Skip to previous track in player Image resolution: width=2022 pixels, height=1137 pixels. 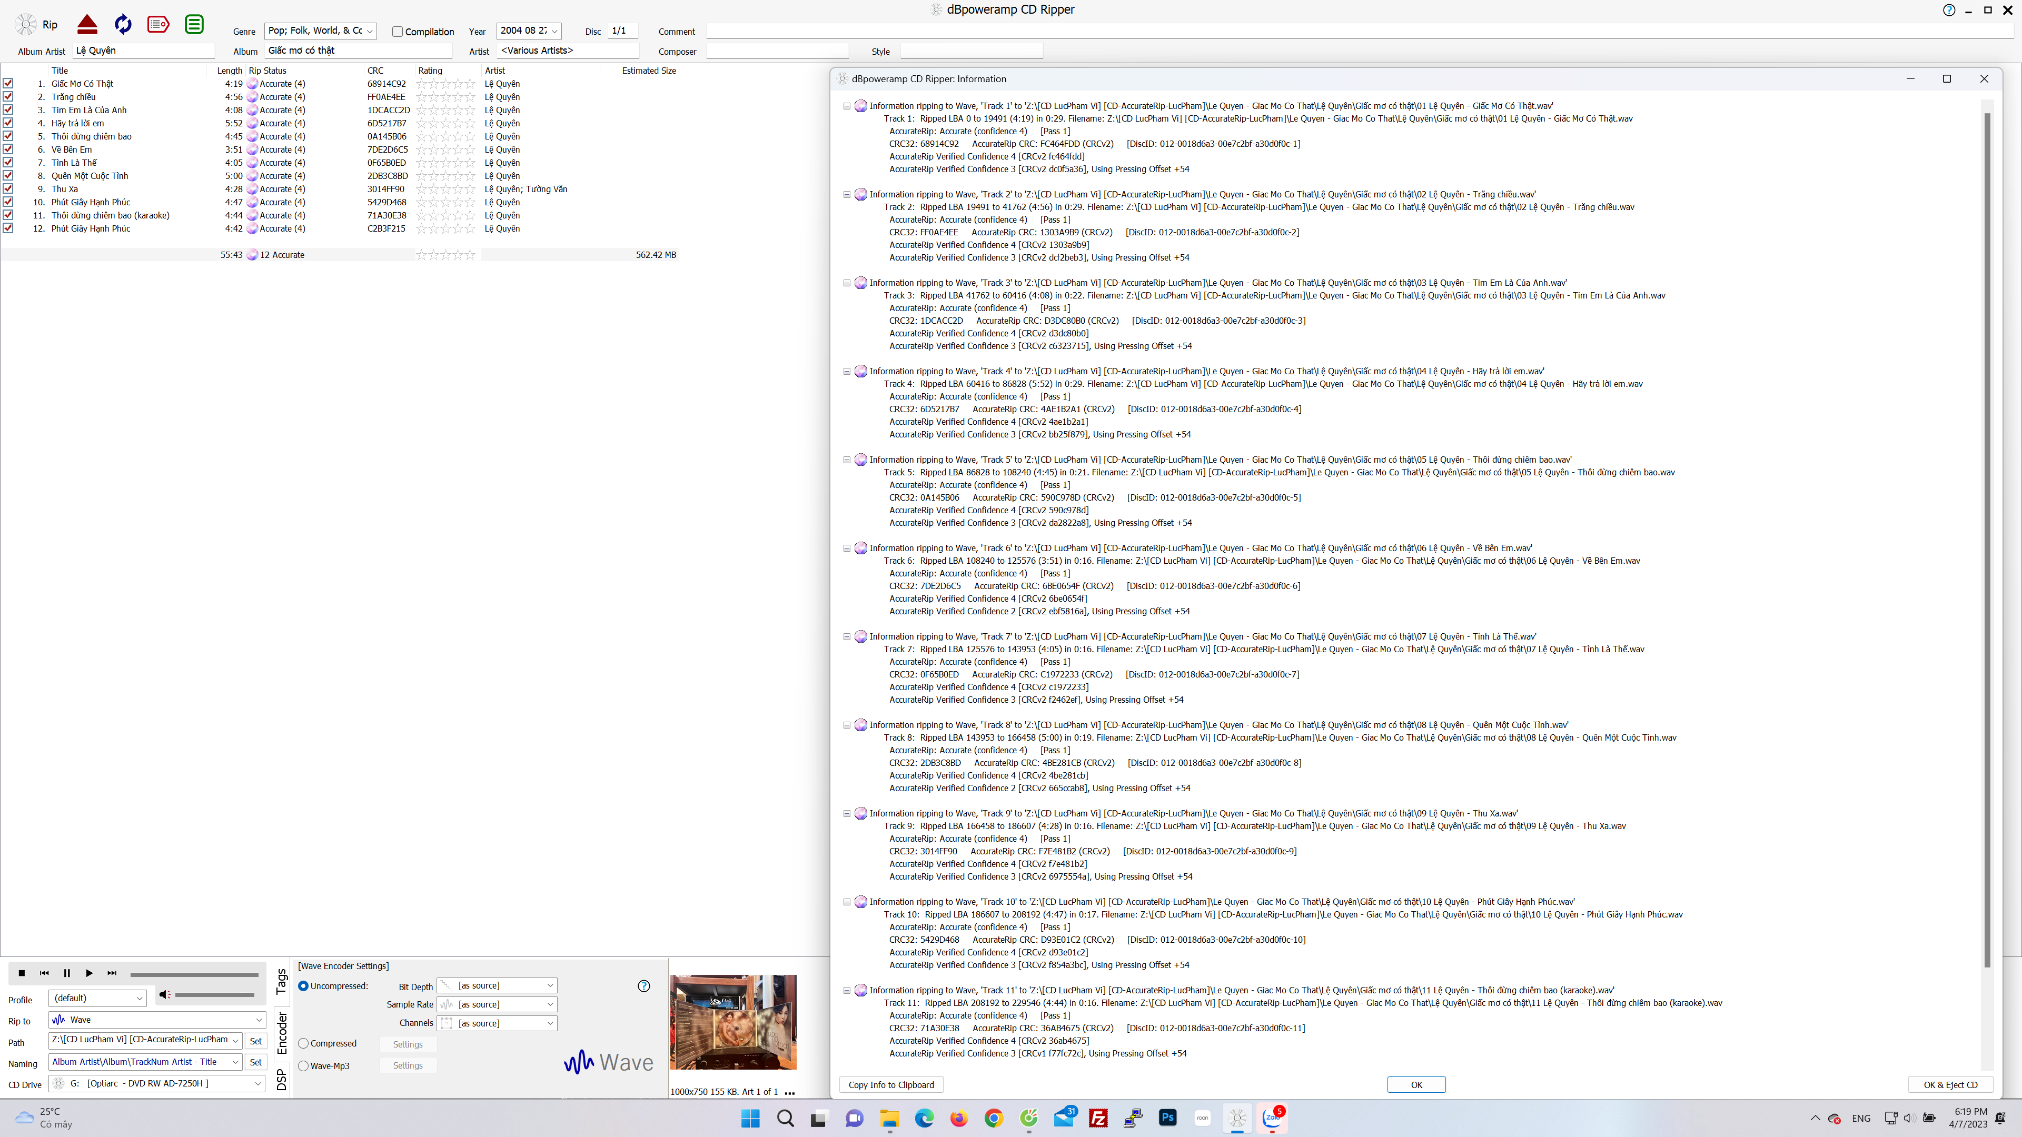pyautogui.click(x=44, y=973)
